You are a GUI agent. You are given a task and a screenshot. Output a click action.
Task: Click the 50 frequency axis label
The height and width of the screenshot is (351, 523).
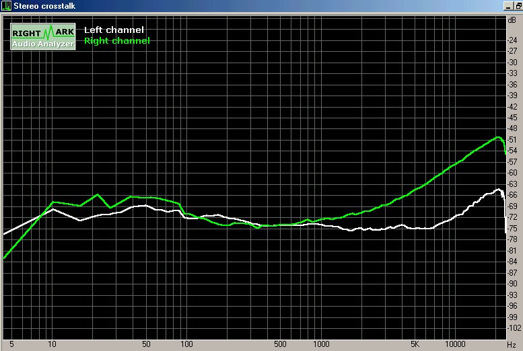pyautogui.click(x=146, y=344)
